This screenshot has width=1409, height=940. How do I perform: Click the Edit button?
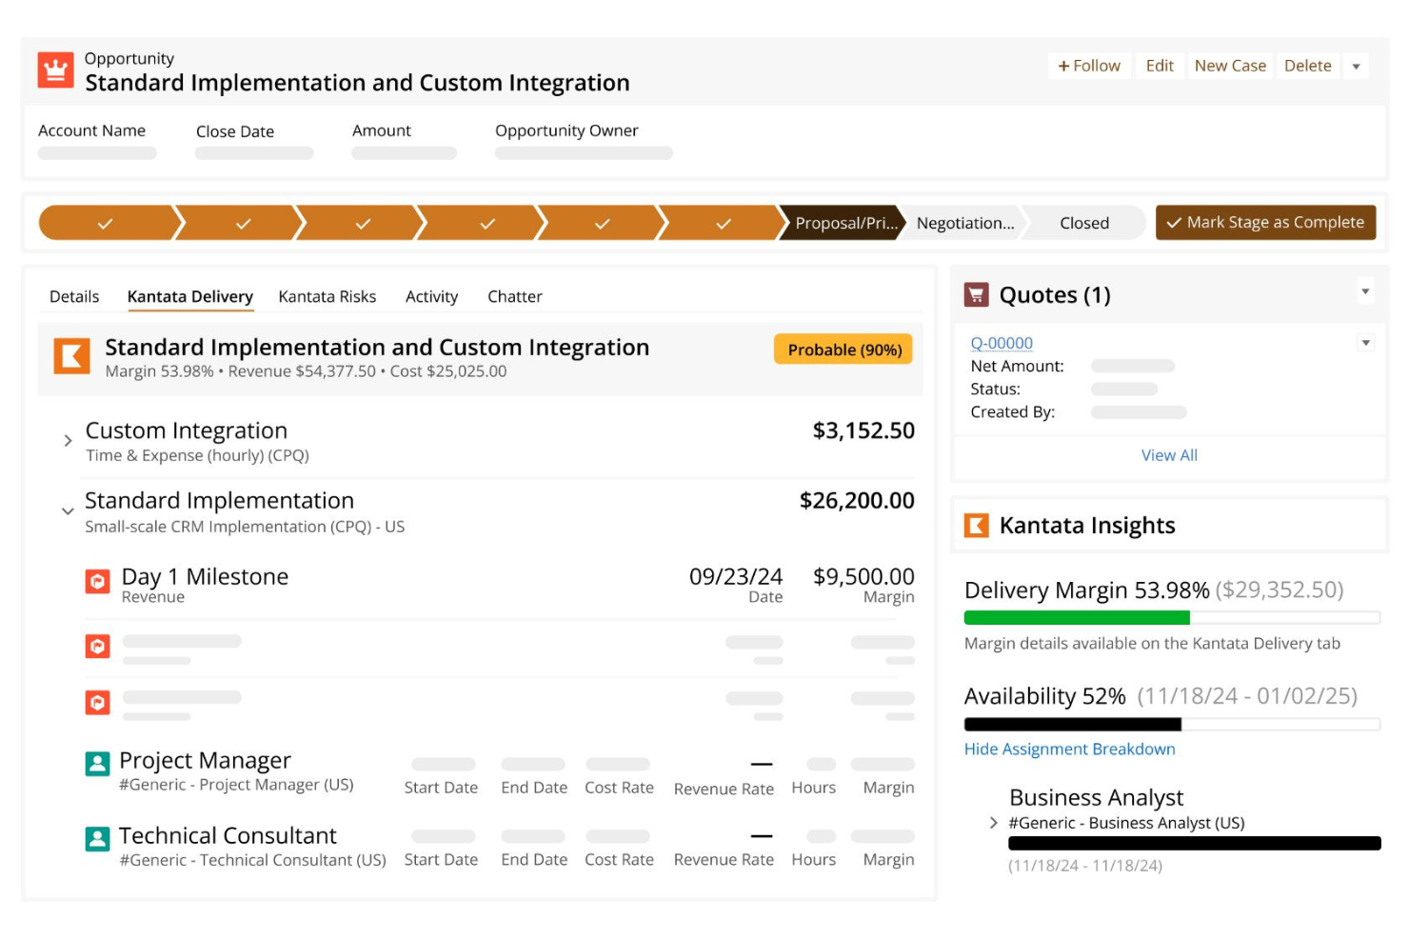tap(1160, 66)
